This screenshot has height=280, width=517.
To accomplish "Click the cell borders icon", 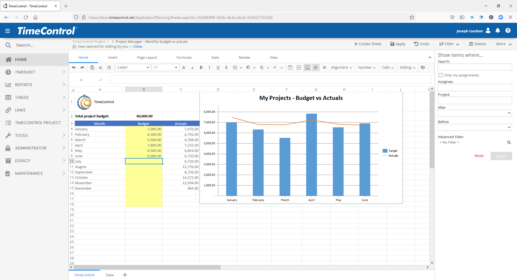I will (235, 68).
